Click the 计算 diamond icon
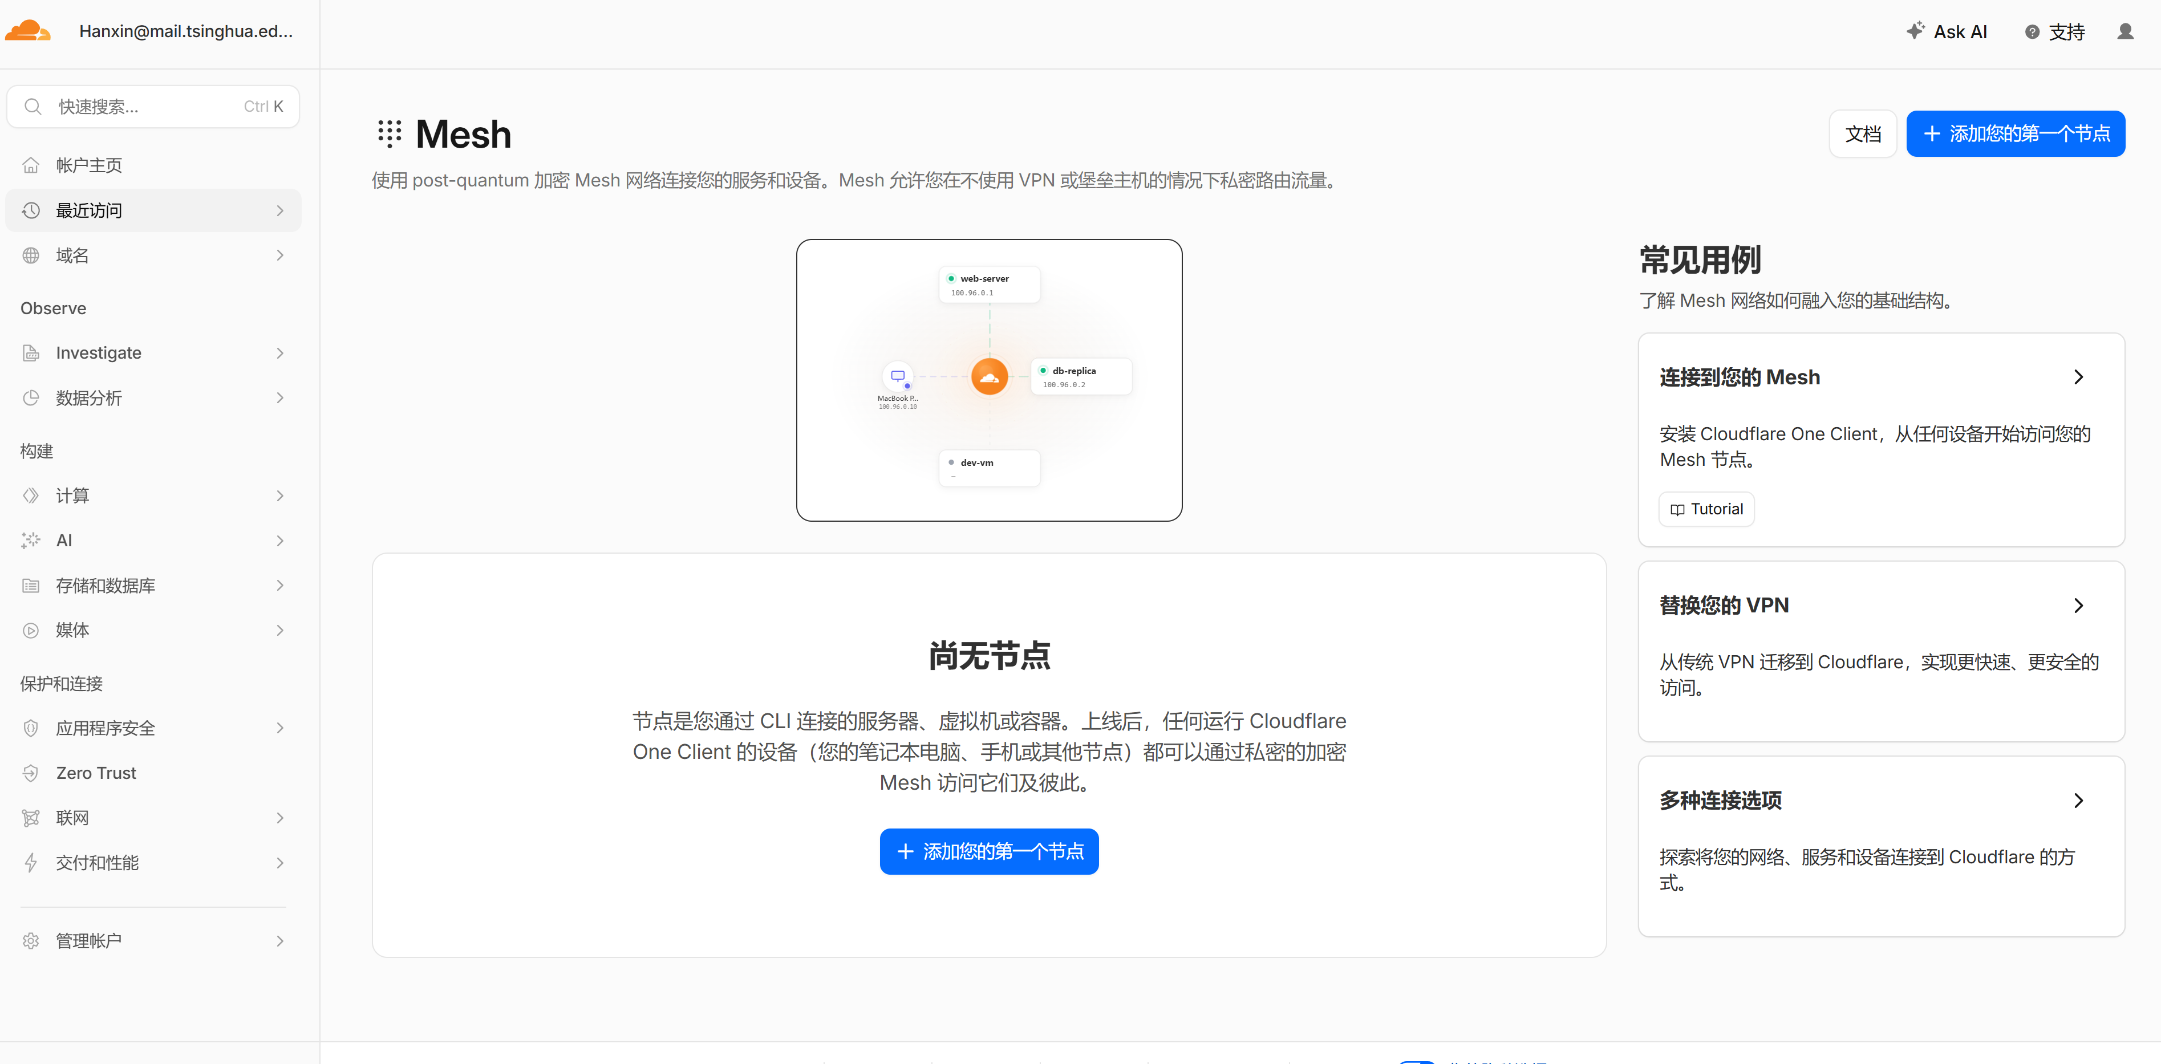 tap(31, 496)
